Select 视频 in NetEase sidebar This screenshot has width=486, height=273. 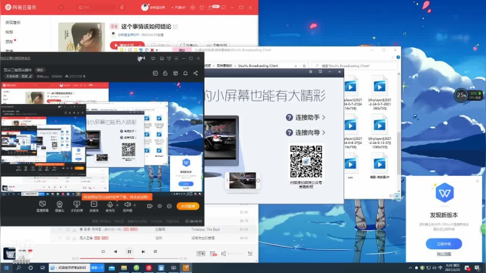click(9, 32)
